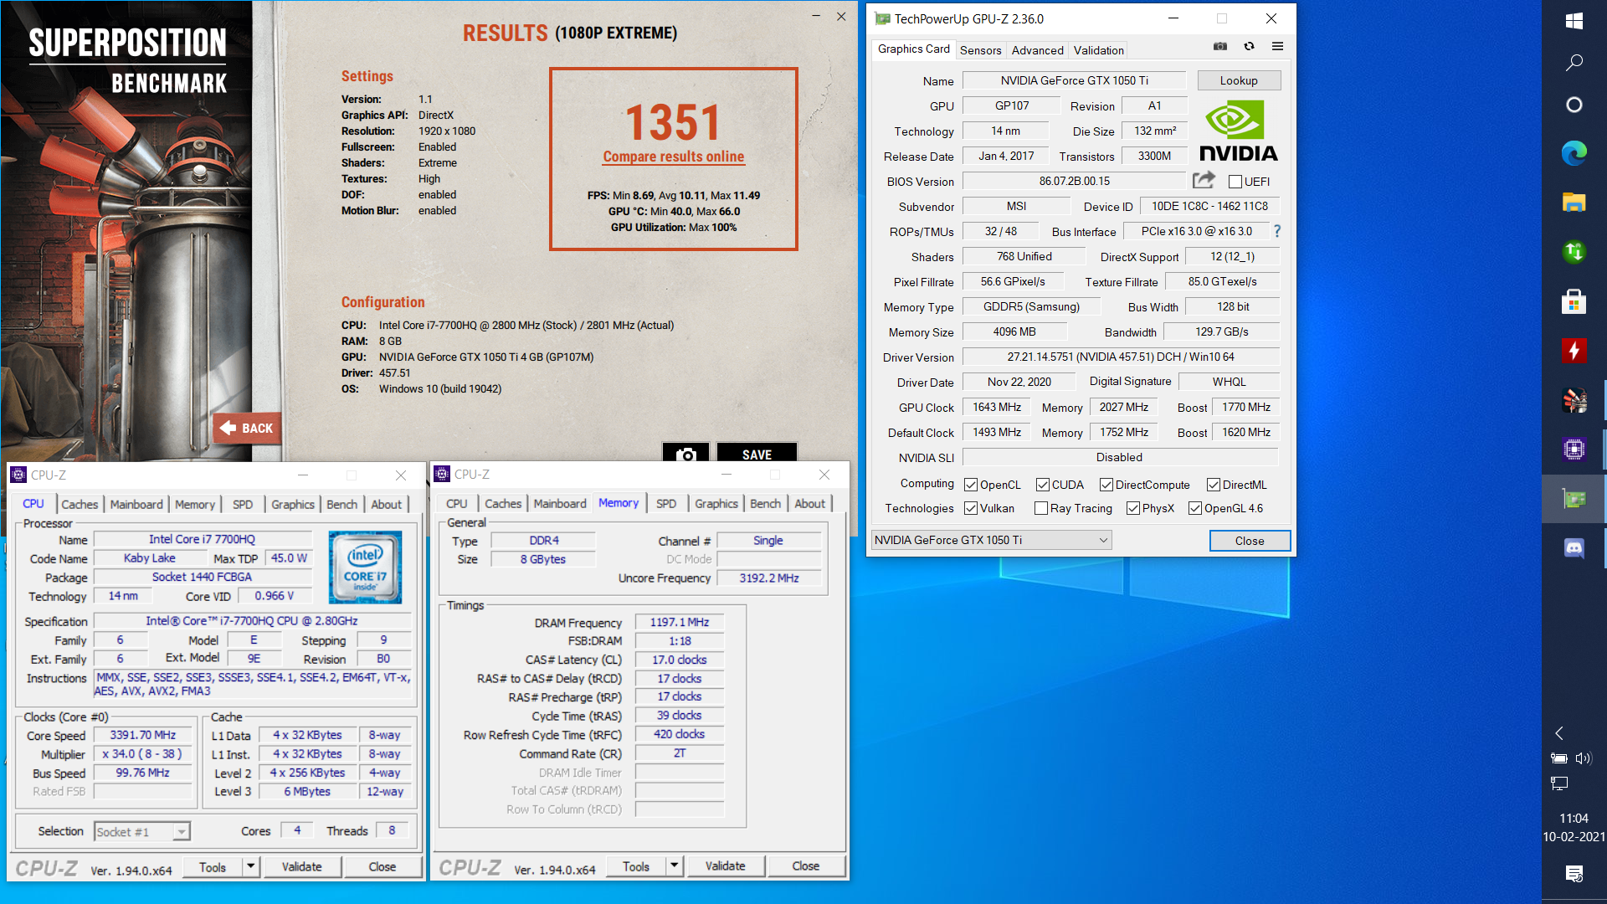Open Caches tab in left CPU-Z window
Viewport: 1607px width, 904px height.
click(80, 504)
